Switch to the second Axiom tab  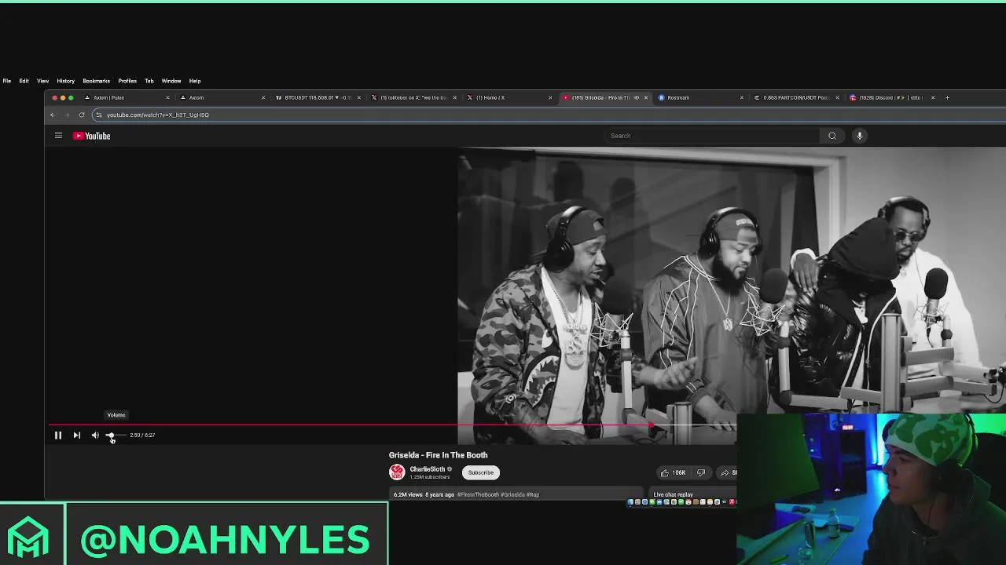222,97
